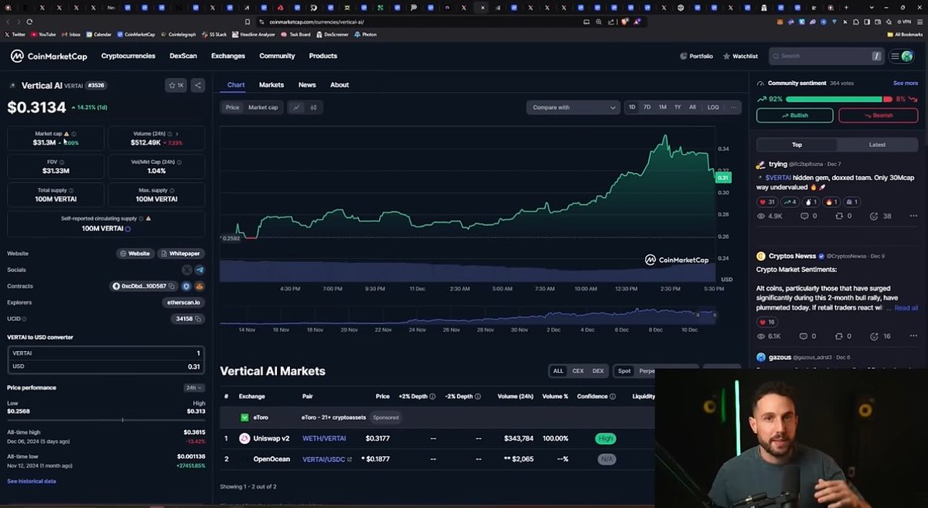Filter markets by DEX
The height and width of the screenshot is (508, 928).
point(598,371)
